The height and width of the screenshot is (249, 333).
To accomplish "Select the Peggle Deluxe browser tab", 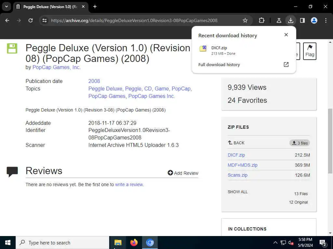I will point(50,6).
